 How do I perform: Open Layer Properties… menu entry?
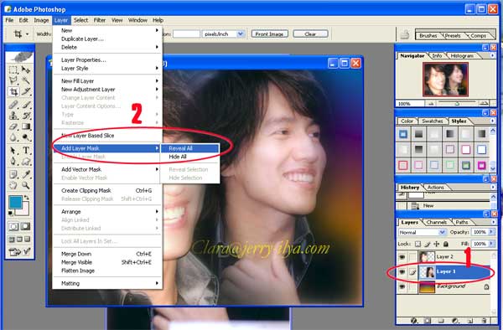click(107, 60)
